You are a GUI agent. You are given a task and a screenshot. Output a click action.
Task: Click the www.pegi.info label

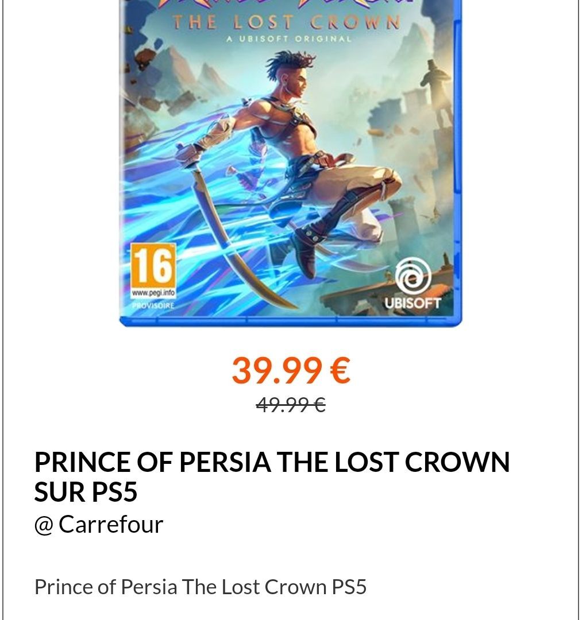pos(153,293)
